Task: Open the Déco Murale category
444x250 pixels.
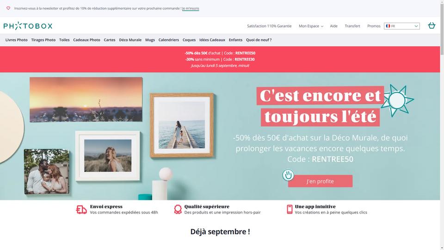Action: coord(130,40)
